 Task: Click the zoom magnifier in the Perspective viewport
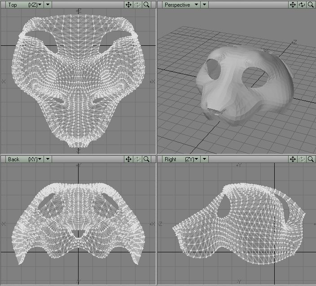[x=311, y=5]
